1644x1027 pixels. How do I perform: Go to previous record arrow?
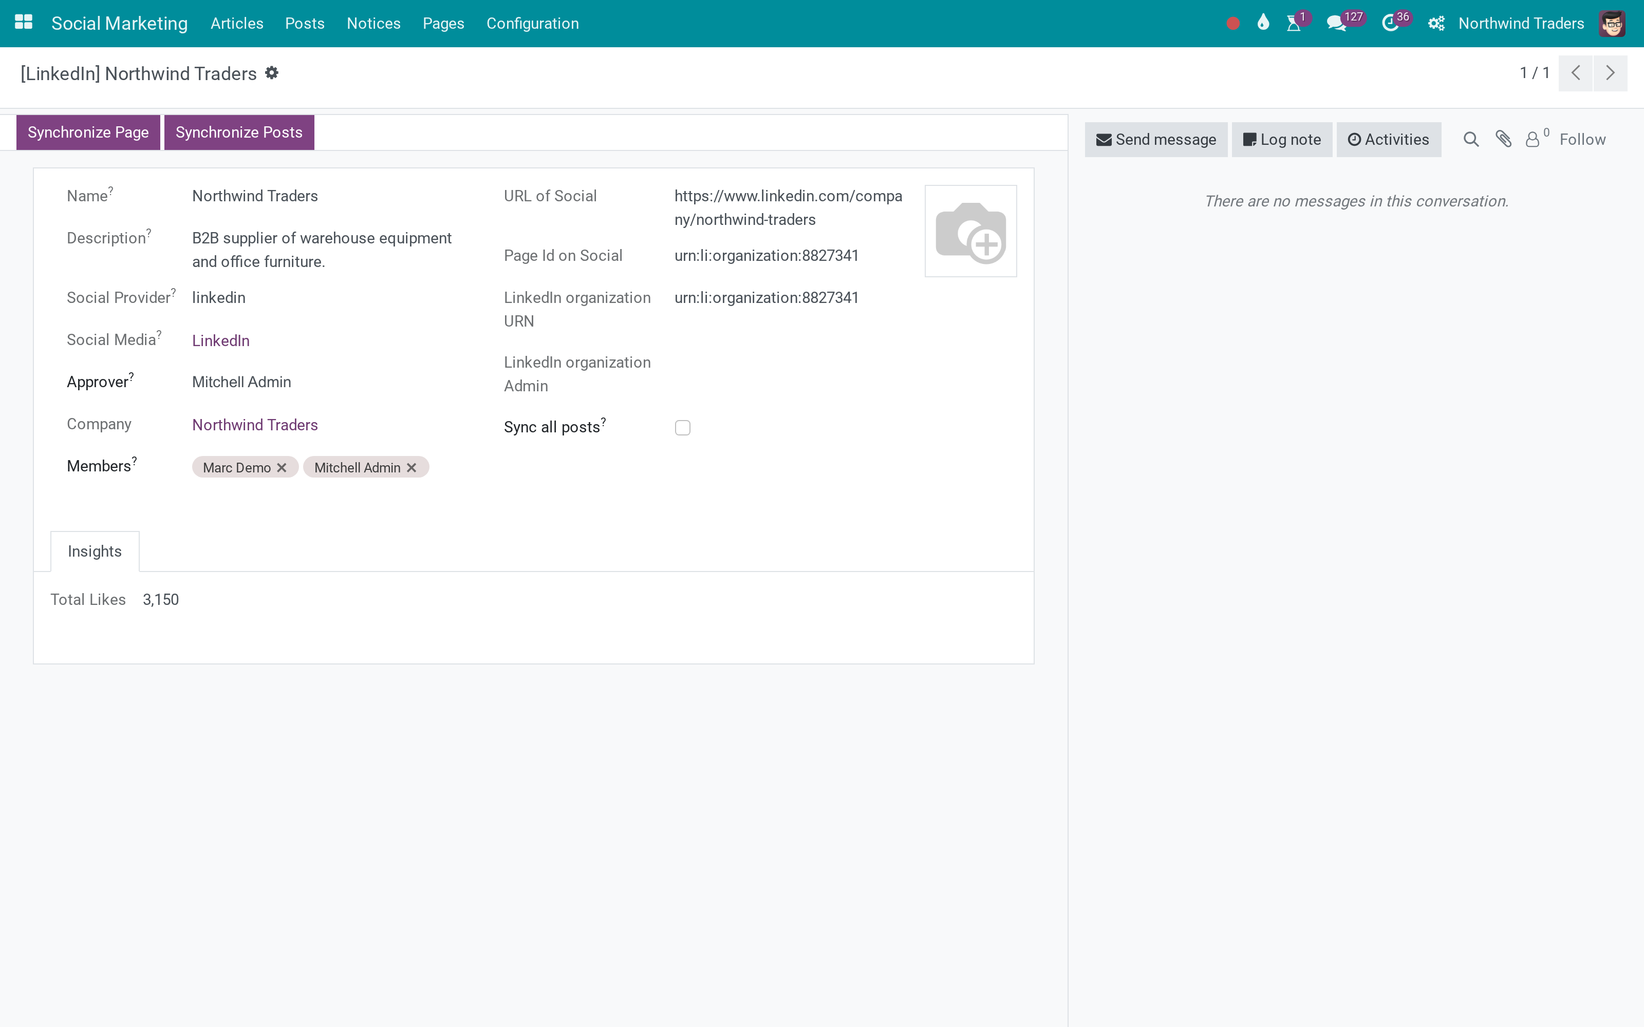tap(1575, 73)
